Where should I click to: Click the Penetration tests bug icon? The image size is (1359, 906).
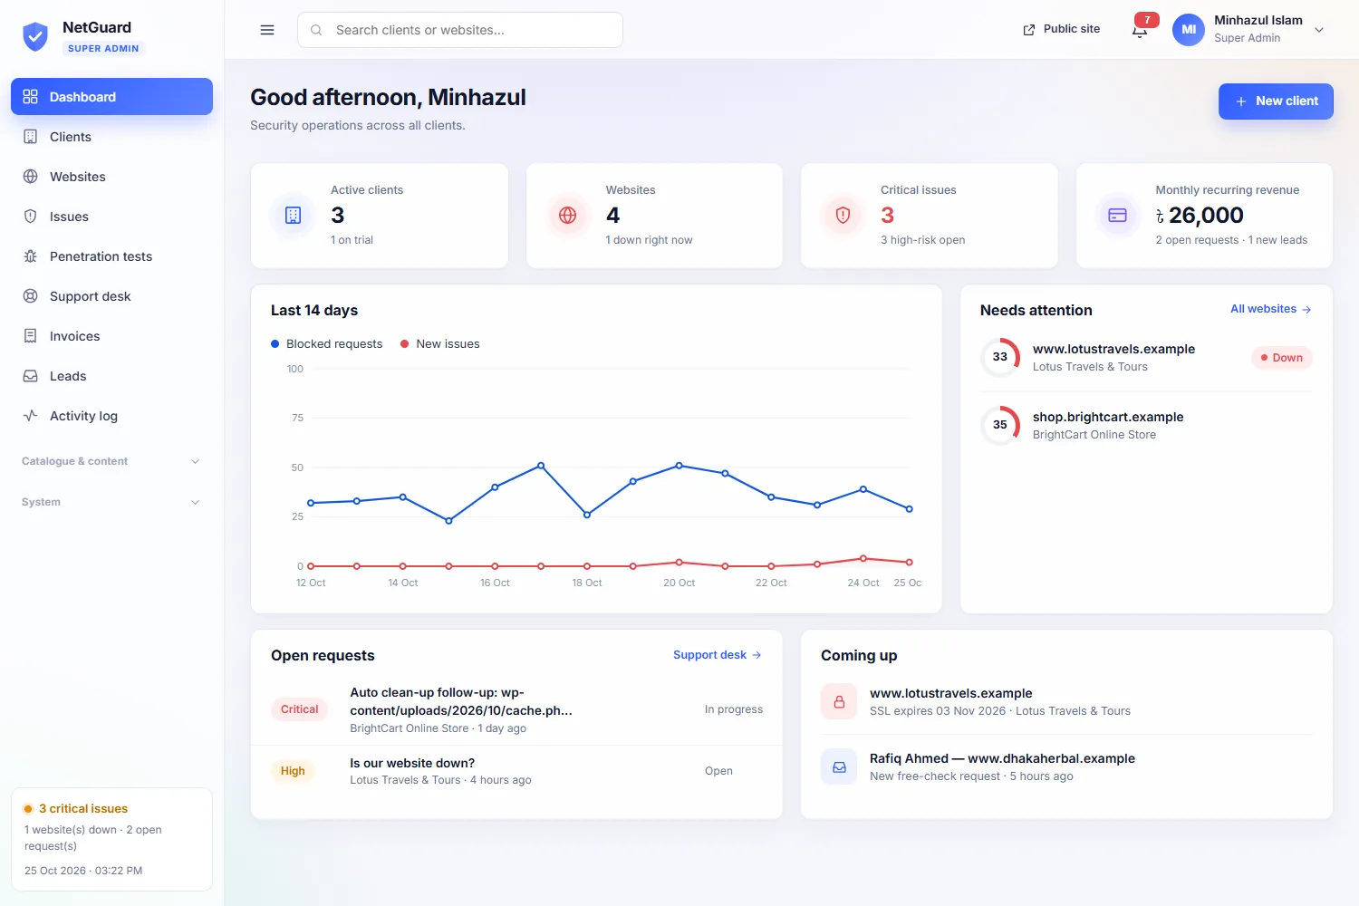31,256
